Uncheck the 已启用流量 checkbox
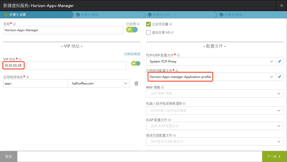287x162 pixels. pyautogui.click(x=149, y=24)
